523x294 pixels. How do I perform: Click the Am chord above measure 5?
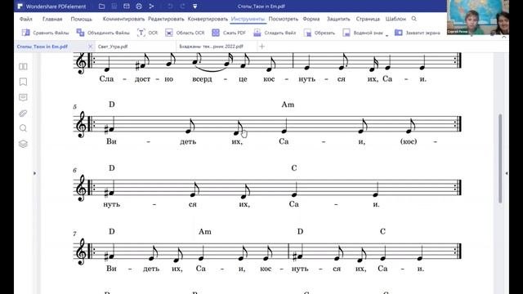288,105
